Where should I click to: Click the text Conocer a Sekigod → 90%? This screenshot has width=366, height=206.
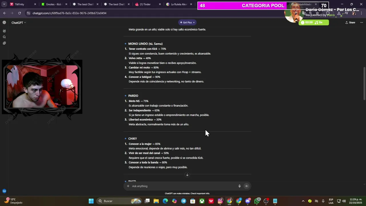(144, 77)
